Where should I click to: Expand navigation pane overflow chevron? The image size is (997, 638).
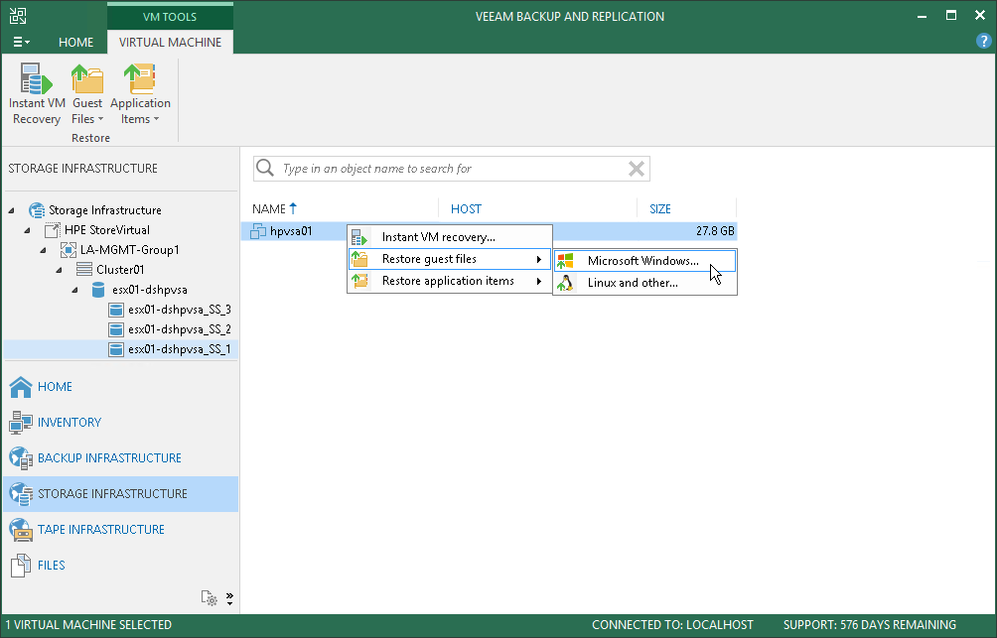pyautogui.click(x=229, y=599)
